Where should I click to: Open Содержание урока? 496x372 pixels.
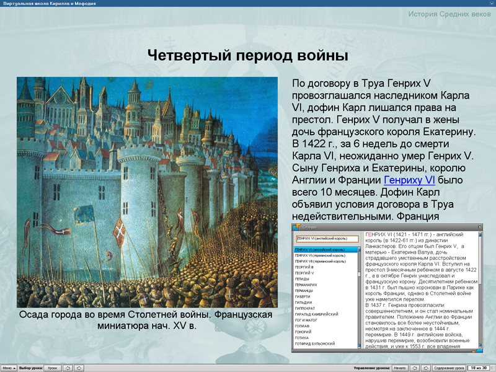[x=449, y=366]
